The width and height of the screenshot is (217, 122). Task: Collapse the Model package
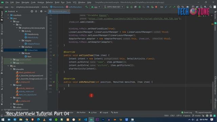coord(20,53)
